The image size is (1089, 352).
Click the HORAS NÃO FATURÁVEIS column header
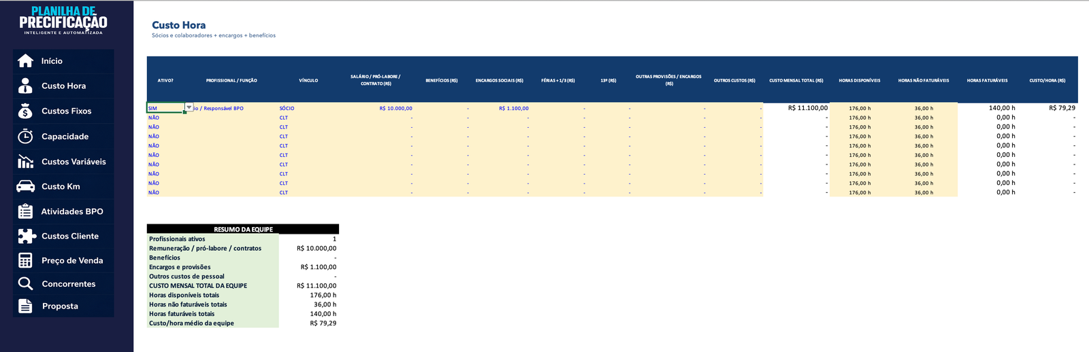(924, 80)
